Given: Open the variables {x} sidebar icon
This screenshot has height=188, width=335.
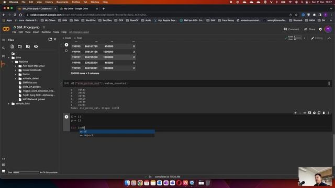Looking at the screenshot, I should pyautogui.click(x=4, y=56).
